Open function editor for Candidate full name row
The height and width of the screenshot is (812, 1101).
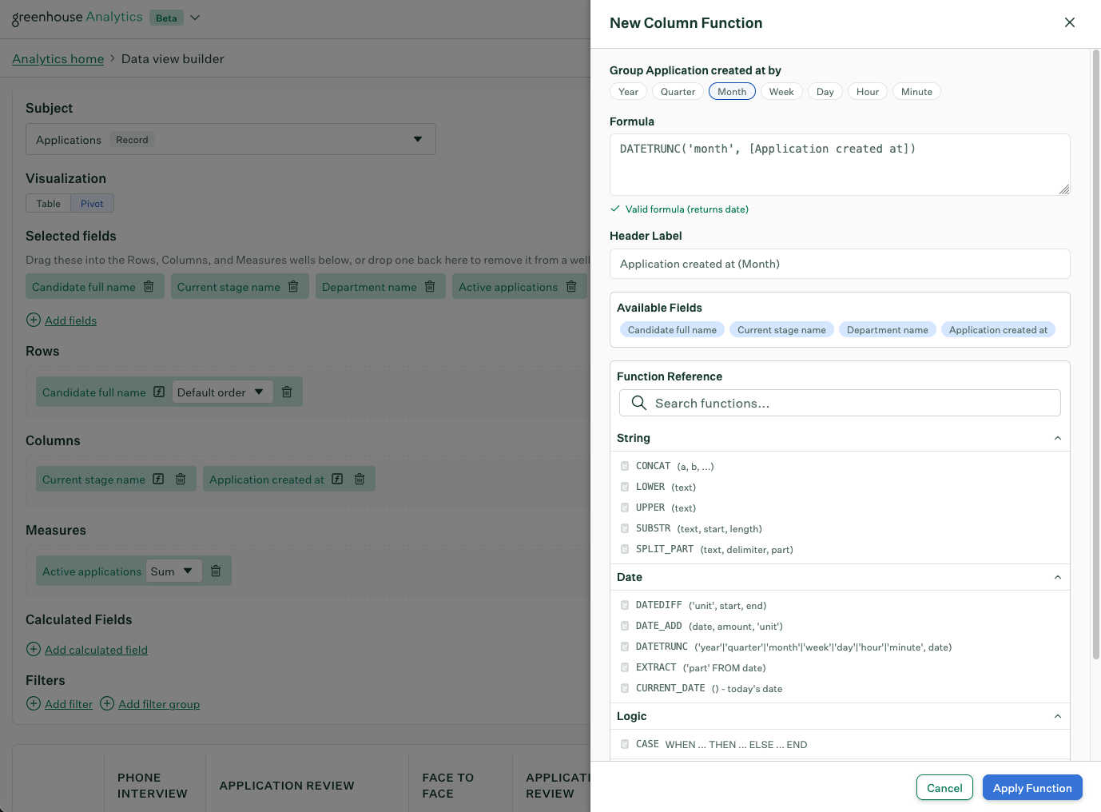click(159, 392)
